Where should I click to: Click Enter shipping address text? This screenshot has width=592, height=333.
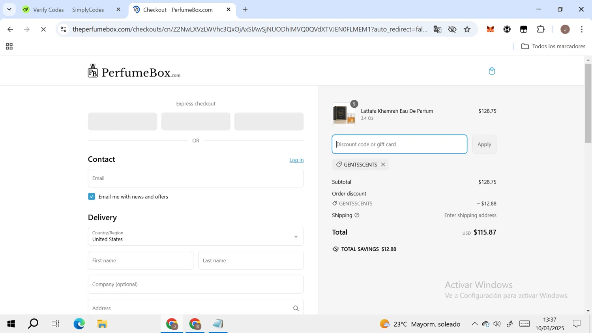click(470, 215)
